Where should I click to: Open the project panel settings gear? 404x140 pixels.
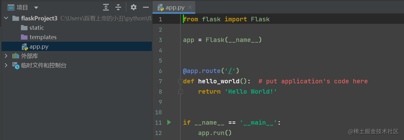tap(134, 7)
